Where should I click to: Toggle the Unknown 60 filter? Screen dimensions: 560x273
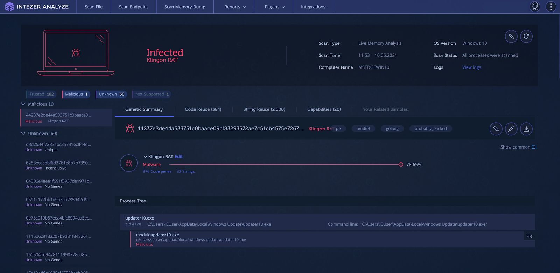coord(111,94)
